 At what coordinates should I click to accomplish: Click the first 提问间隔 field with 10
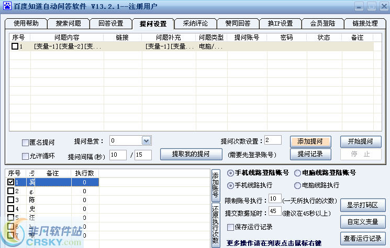point(118,155)
